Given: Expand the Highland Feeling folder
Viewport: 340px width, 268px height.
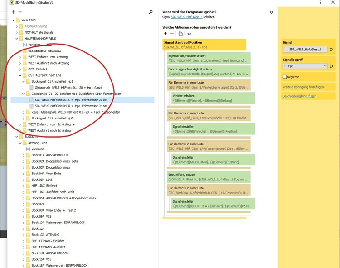Looking at the screenshot, I should click(x=17, y=26).
